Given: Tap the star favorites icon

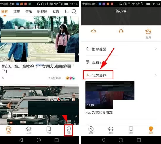Looking at the screenshot, I should pos(94,31).
